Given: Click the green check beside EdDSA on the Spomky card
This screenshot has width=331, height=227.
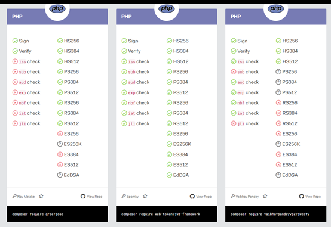Looking at the screenshot, I should [169, 175].
